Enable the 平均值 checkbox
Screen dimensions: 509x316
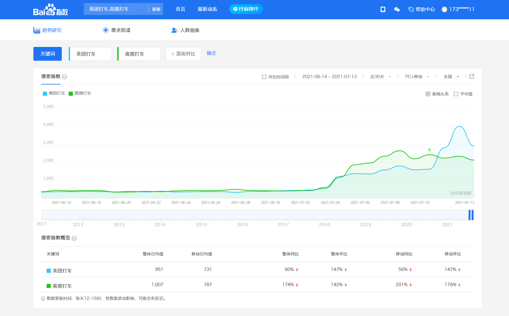[x=456, y=94]
